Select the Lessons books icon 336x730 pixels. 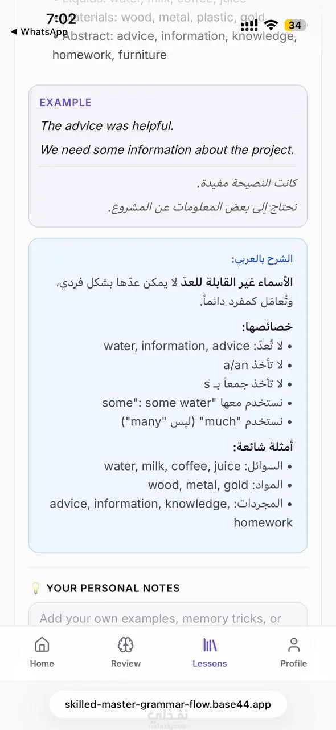tap(210, 644)
